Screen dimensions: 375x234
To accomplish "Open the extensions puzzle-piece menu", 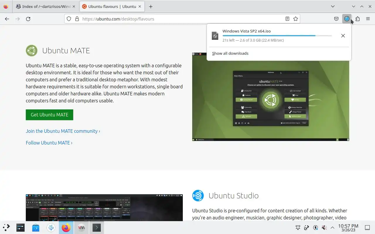I will point(357,19).
